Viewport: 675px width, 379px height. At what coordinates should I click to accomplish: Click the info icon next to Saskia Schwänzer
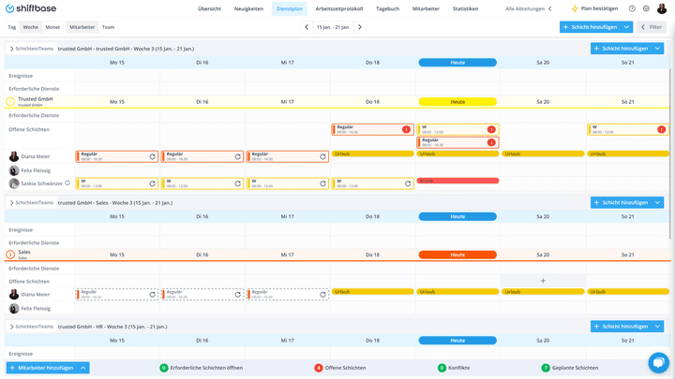tap(67, 183)
